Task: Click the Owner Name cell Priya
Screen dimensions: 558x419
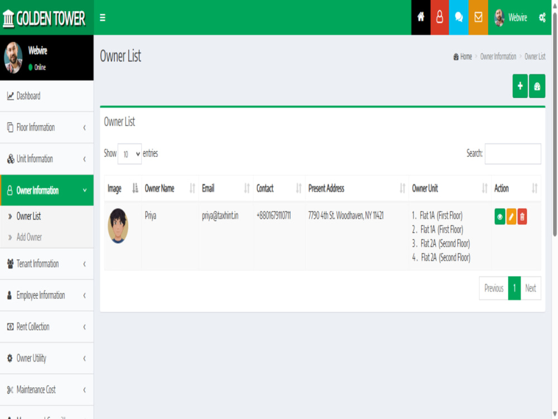Action: (x=150, y=216)
